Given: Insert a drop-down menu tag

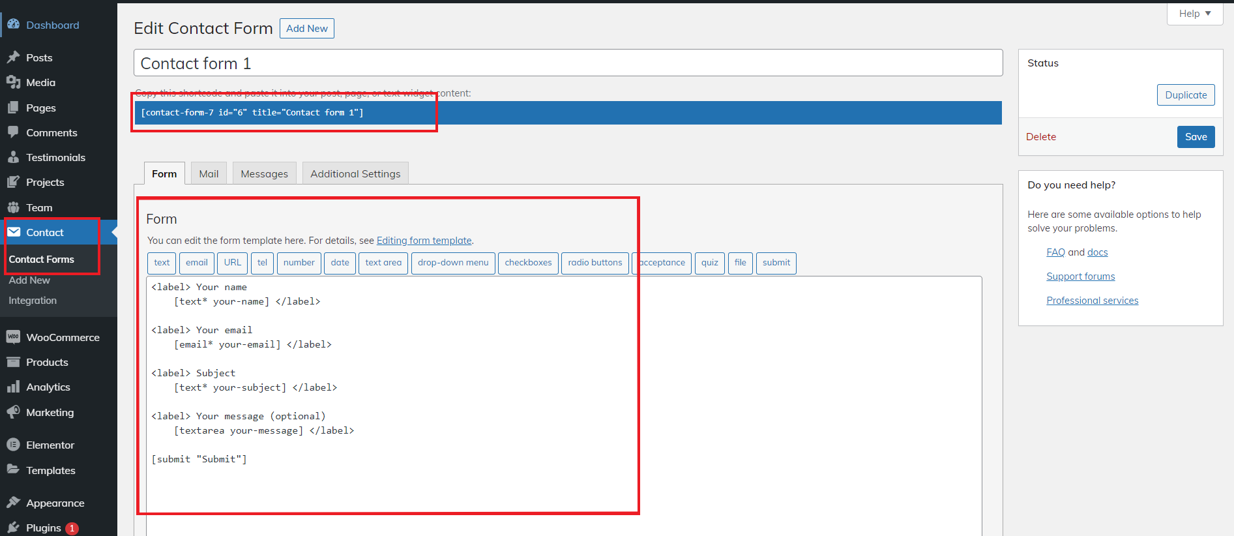Looking at the screenshot, I should [x=453, y=263].
